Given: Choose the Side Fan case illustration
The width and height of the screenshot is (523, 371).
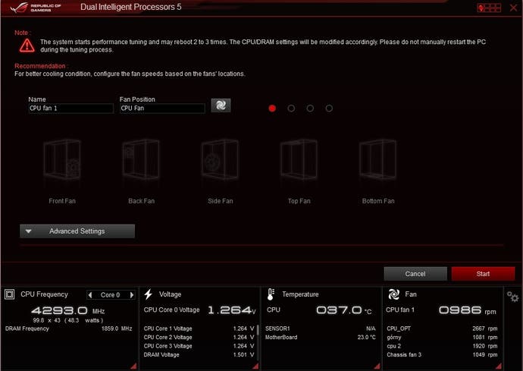Looking at the screenshot, I should (x=220, y=159).
